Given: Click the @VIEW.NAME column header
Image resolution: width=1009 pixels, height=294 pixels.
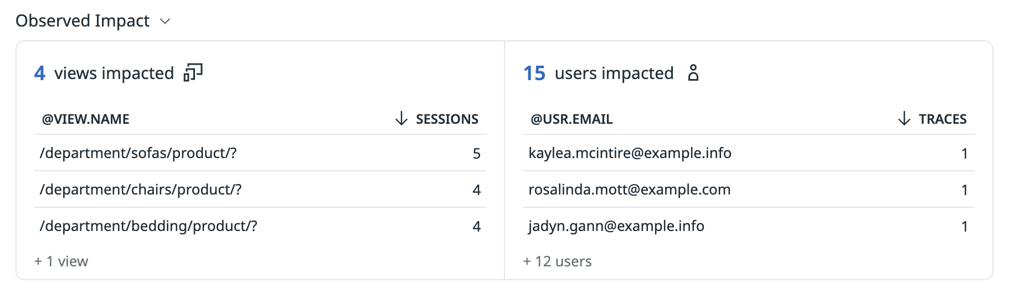Looking at the screenshot, I should (86, 119).
